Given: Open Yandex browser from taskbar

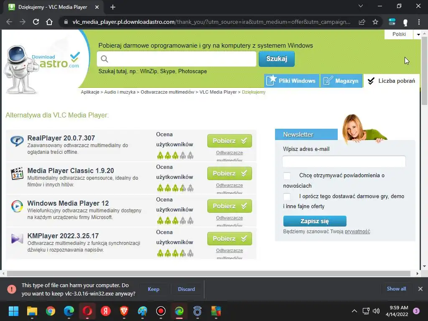Looking at the screenshot, I should tap(106, 311).
